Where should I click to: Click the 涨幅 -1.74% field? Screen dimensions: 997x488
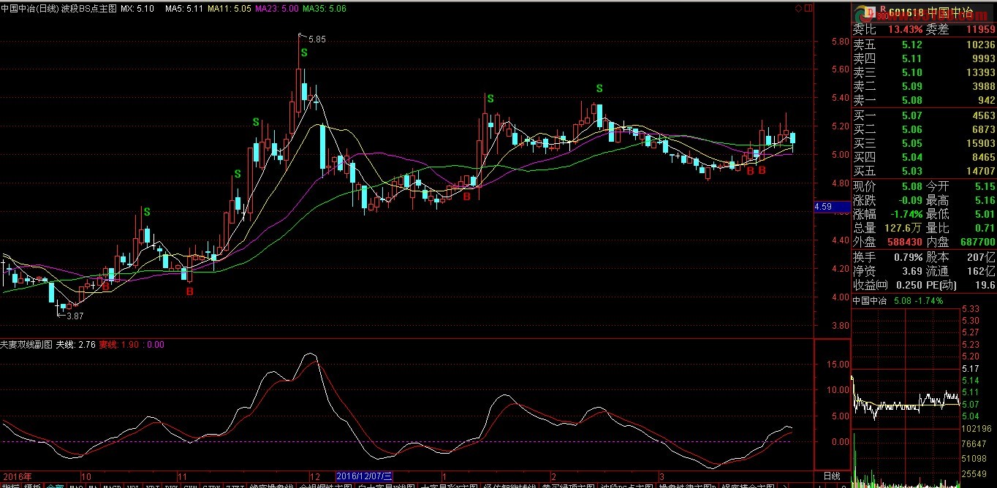click(x=887, y=214)
